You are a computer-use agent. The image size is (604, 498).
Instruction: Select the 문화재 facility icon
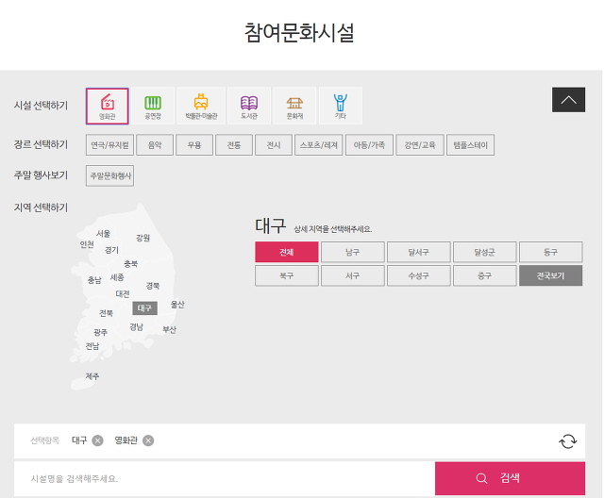pyautogui.click(x=294, y=106)
